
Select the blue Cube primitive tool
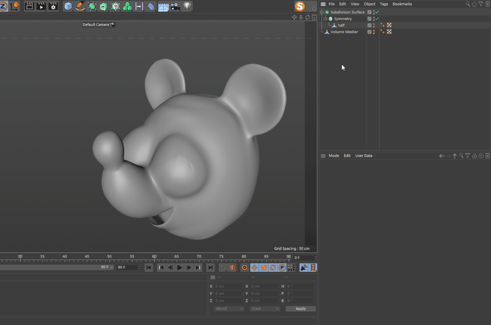click(x=68, y=6)
